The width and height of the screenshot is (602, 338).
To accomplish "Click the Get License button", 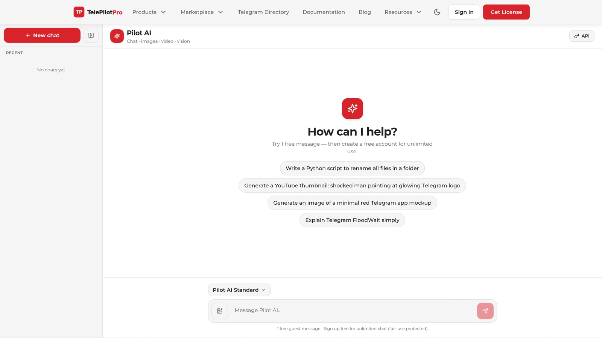I will (x=506, y=12).
